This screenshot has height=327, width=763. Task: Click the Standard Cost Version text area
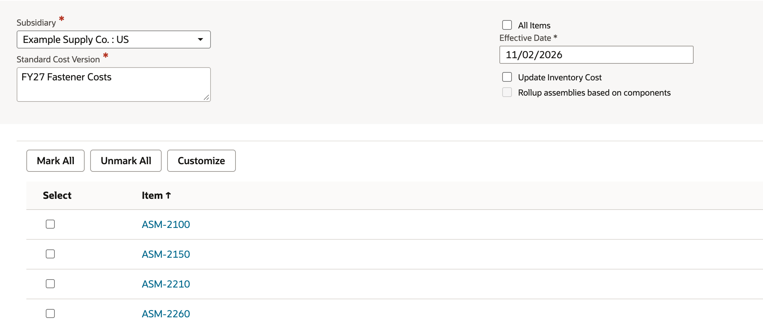pyautogui.click(x=113, y=85)
